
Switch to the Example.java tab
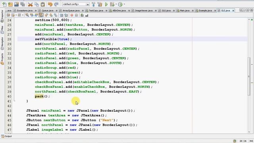tap(205, 11)
